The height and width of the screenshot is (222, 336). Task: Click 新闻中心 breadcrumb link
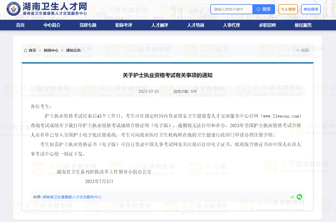[51, 50]
